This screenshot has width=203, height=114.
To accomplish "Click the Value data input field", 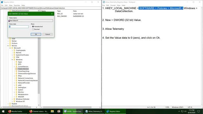I will pyautogui.click(x=19, y=27).
